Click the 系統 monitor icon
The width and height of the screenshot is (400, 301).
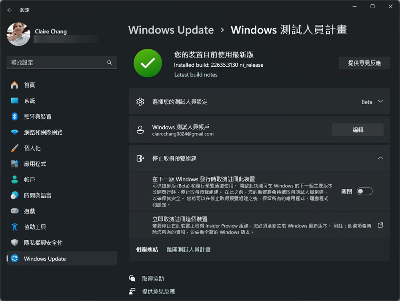coord(14,101)
